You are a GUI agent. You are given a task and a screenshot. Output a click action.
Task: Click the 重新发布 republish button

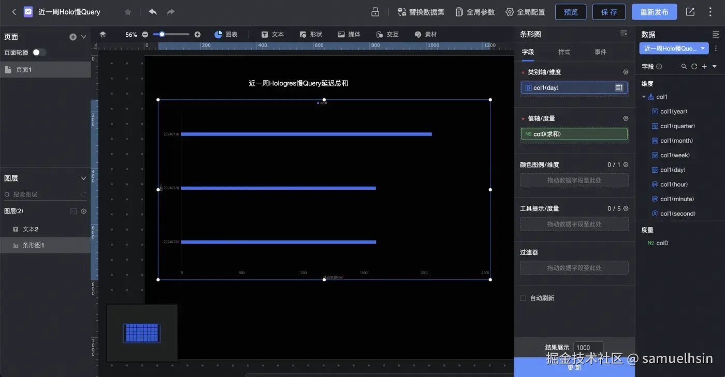point(654,12)
